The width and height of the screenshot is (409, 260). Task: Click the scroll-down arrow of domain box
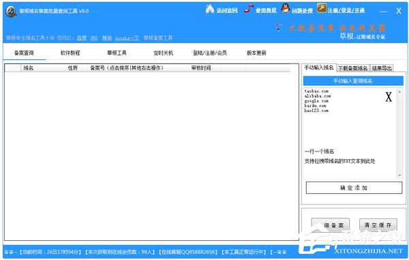tap(399, 175)
